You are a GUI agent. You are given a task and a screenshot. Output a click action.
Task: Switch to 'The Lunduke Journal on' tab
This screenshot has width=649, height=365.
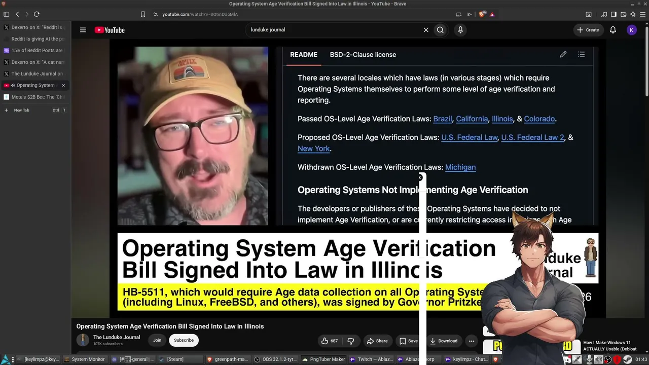point(34,74)
